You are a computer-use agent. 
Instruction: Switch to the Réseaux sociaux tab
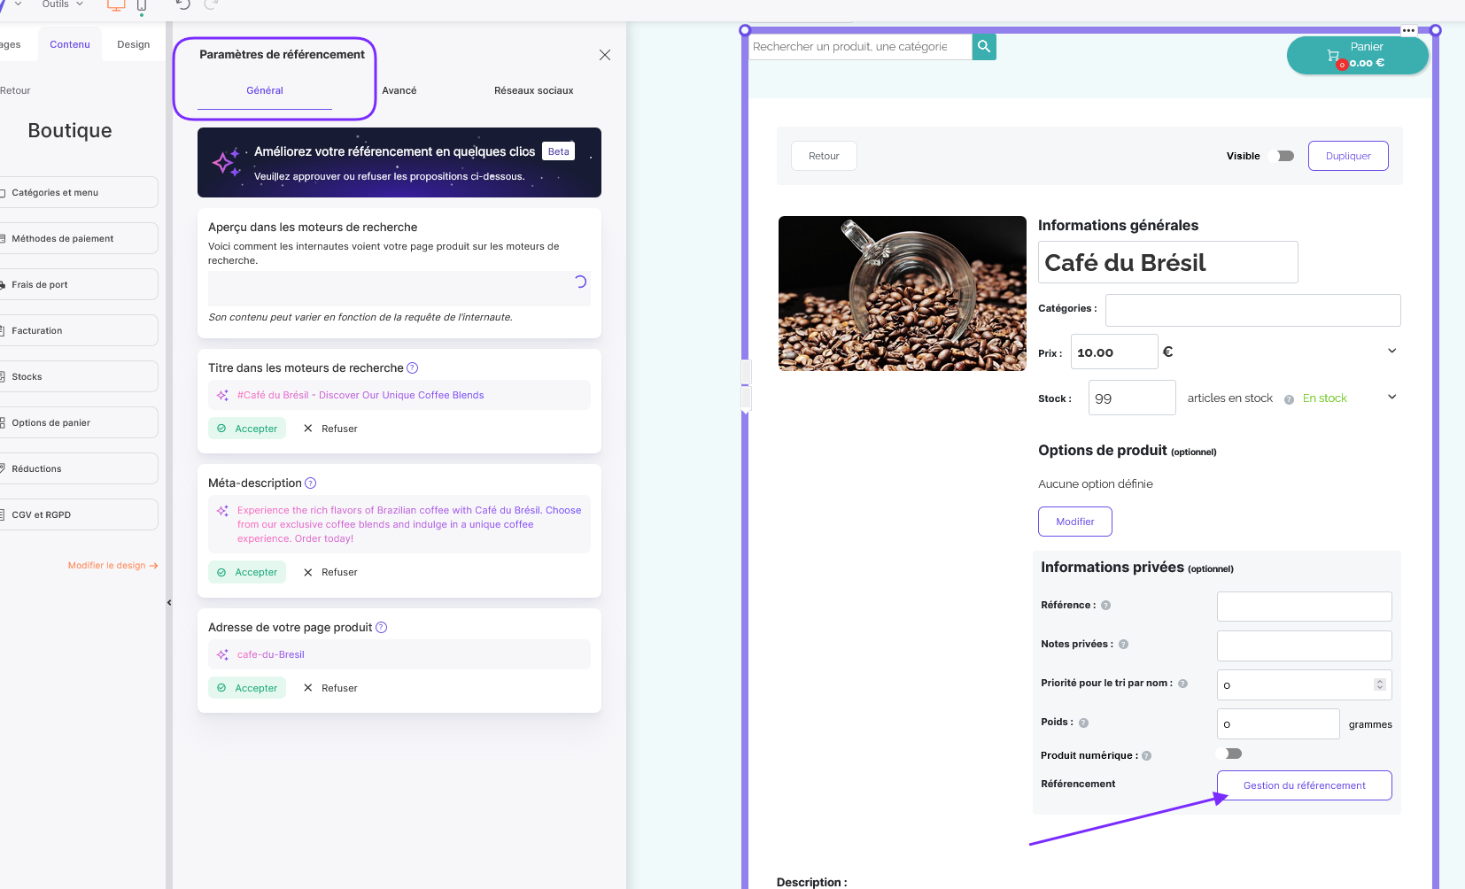(x=534, y=90)
